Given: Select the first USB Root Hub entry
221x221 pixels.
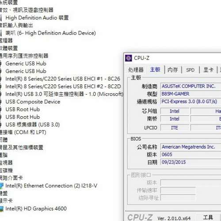Looking at the screenshot, I should click(x=23, y=109).
